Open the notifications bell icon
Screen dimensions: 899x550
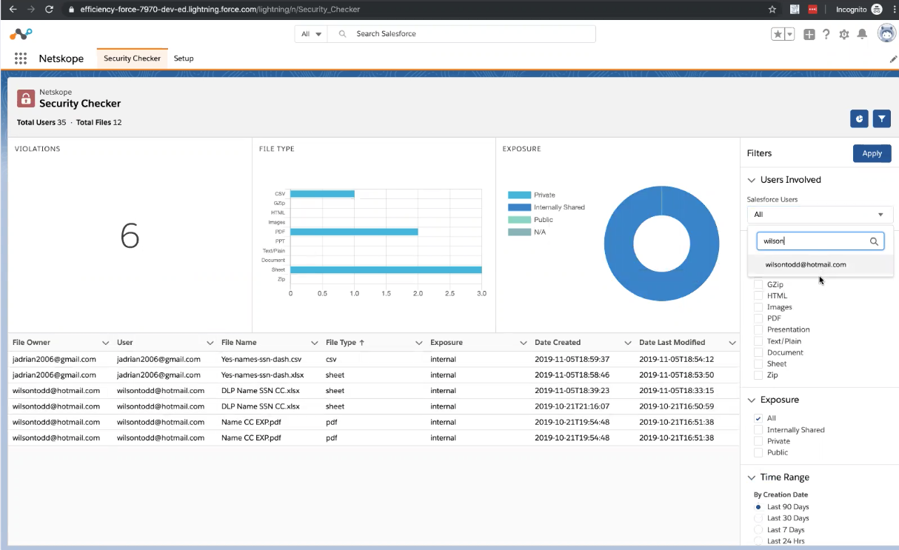(862, 34)
